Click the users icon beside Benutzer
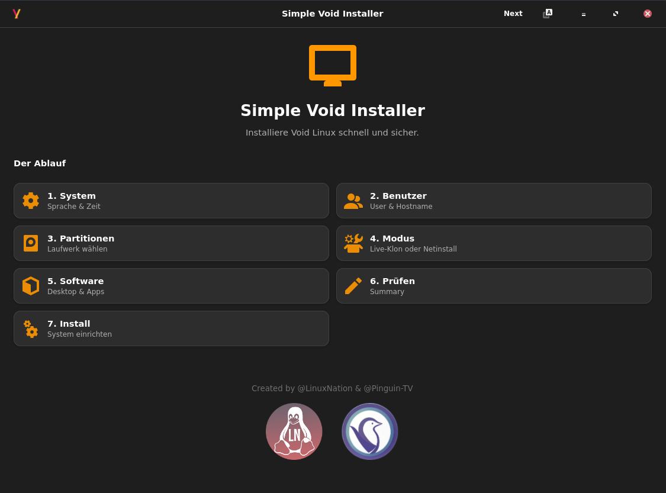Screen dimensions: 666x493 tap(353, 201)
